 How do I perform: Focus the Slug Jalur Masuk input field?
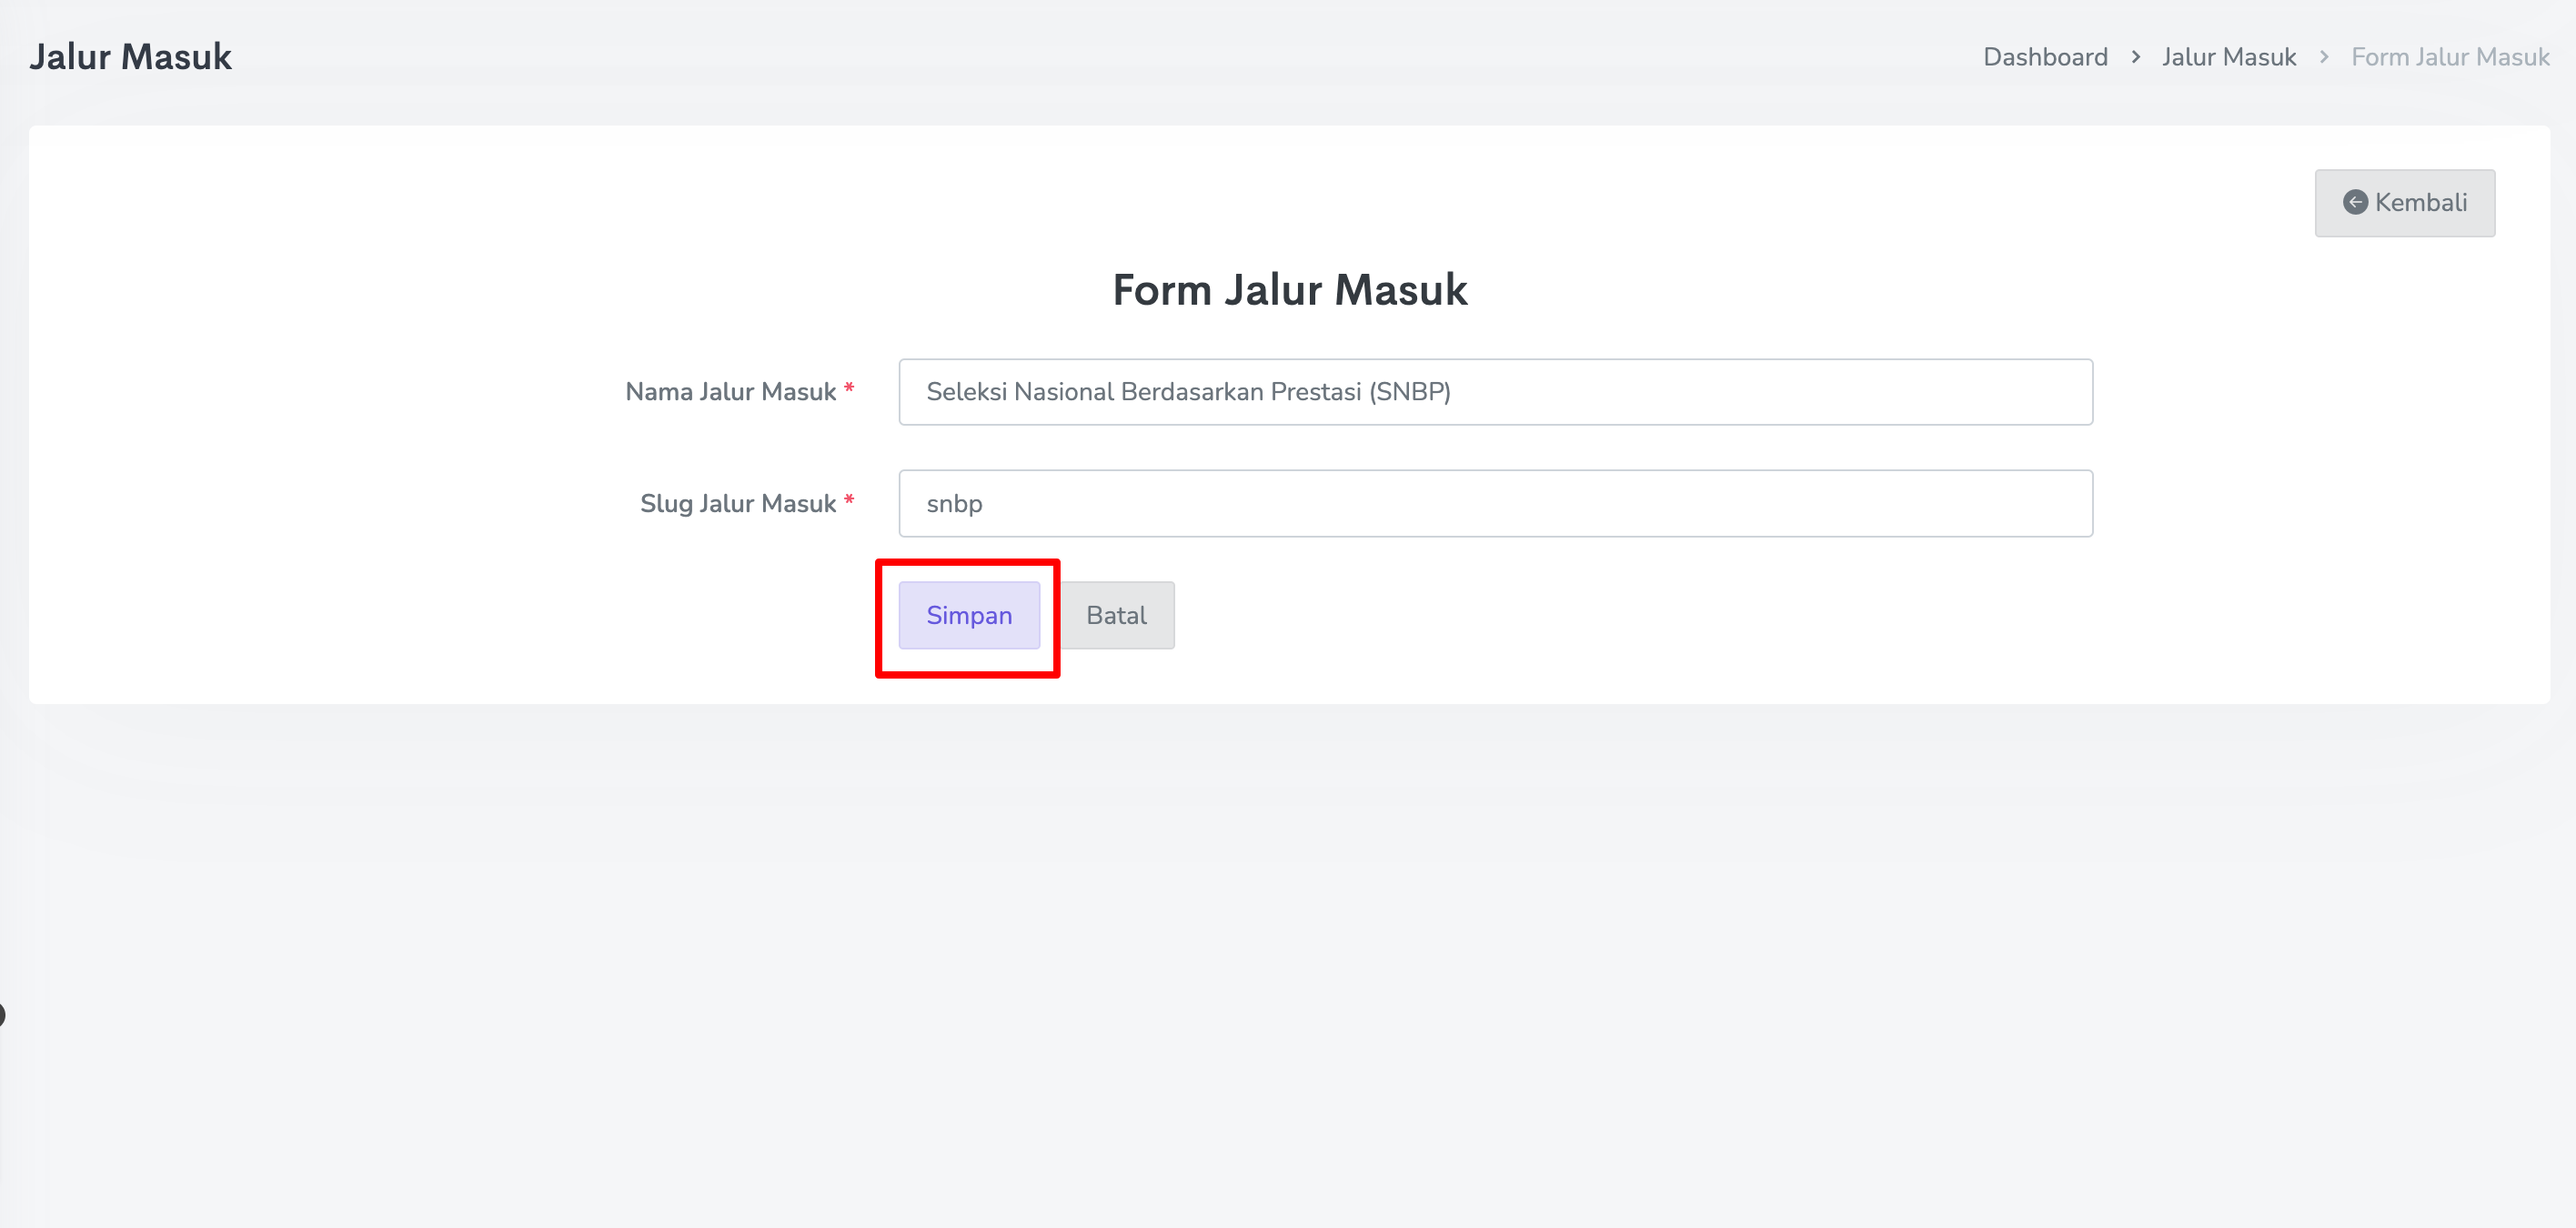1495,504
